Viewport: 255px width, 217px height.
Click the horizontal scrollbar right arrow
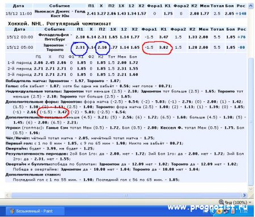click(x=244, y=195)
